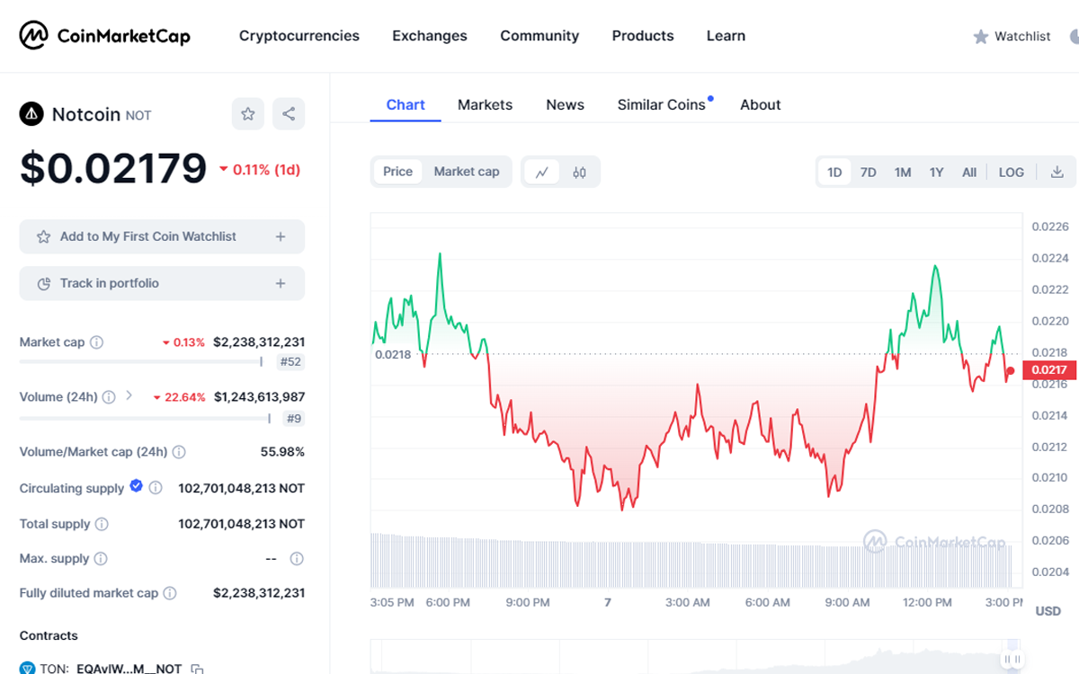Open Learn navigation menu
The width and height of the screenshot is (1079, 674).
pyautogui.click(x=726, y=36)
